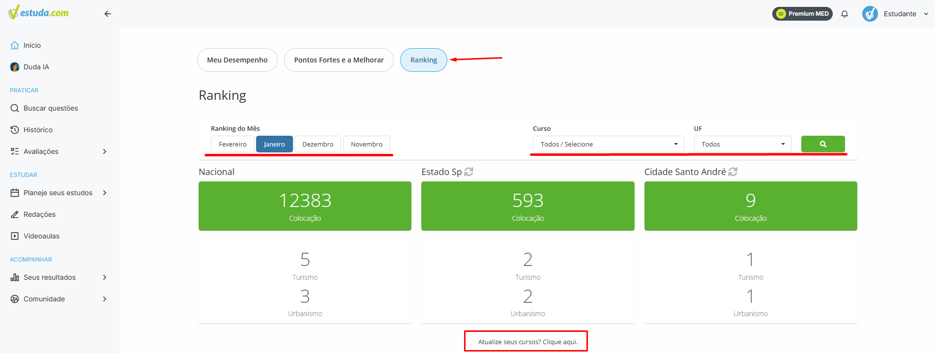Click the notification bell icon
Viewport: 935px width, 353px height.
coord(845,14)
